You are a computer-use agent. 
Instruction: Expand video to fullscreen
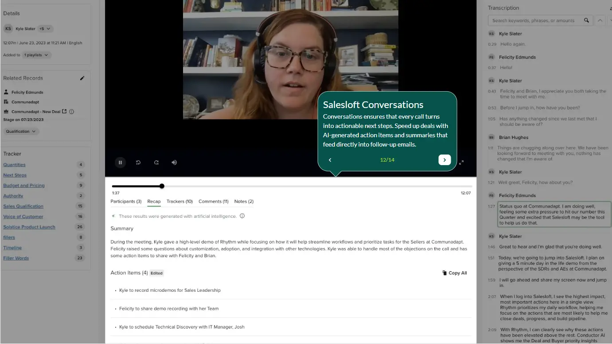461,162
